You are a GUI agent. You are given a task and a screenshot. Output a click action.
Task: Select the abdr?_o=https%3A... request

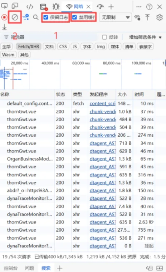coord(29,190)
